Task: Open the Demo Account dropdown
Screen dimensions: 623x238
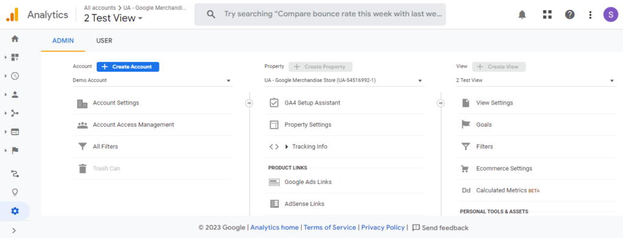Action: coord(153,80)
